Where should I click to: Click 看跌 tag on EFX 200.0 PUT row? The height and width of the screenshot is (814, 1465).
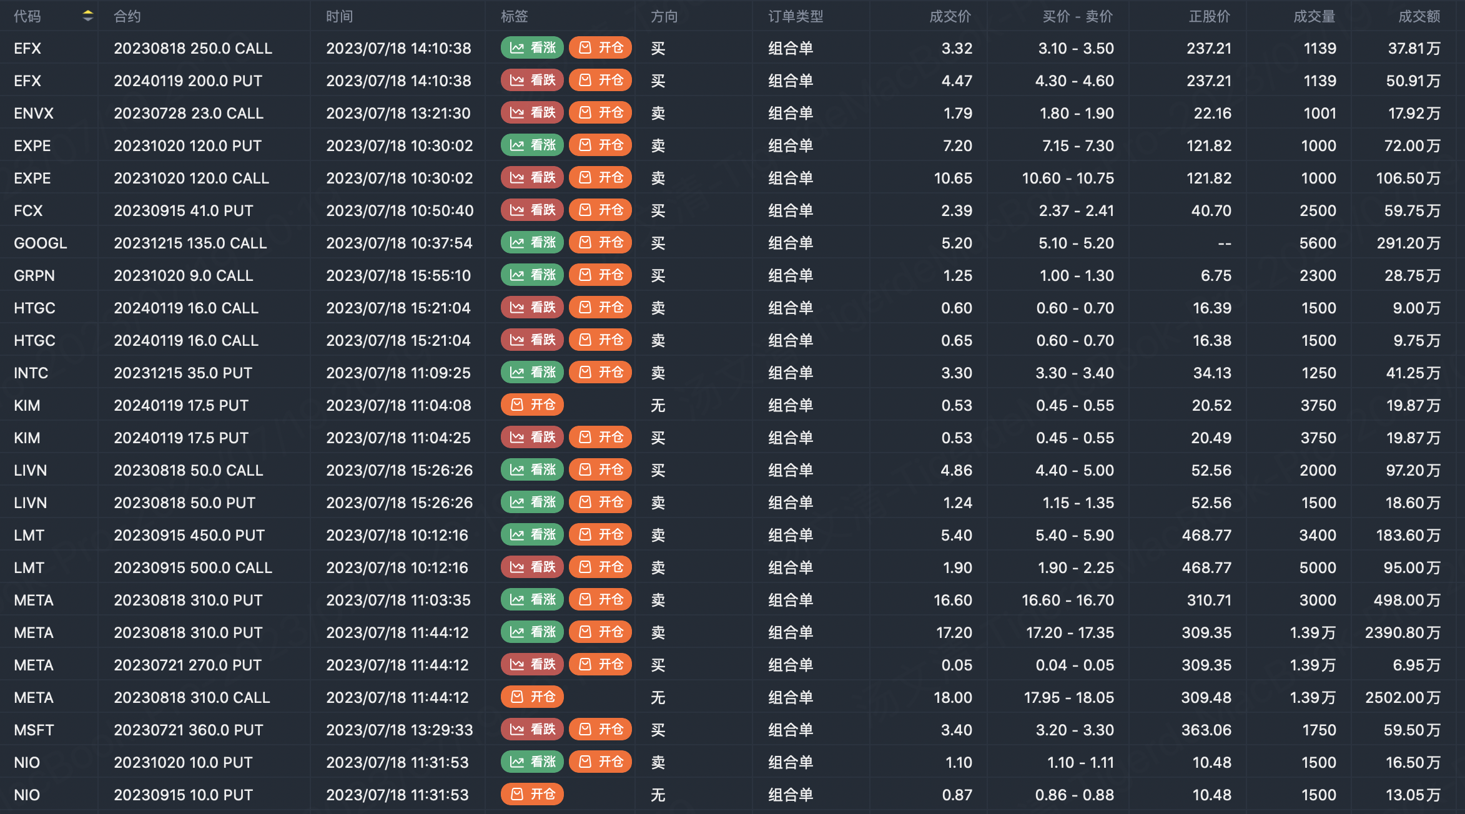point(532,81)
